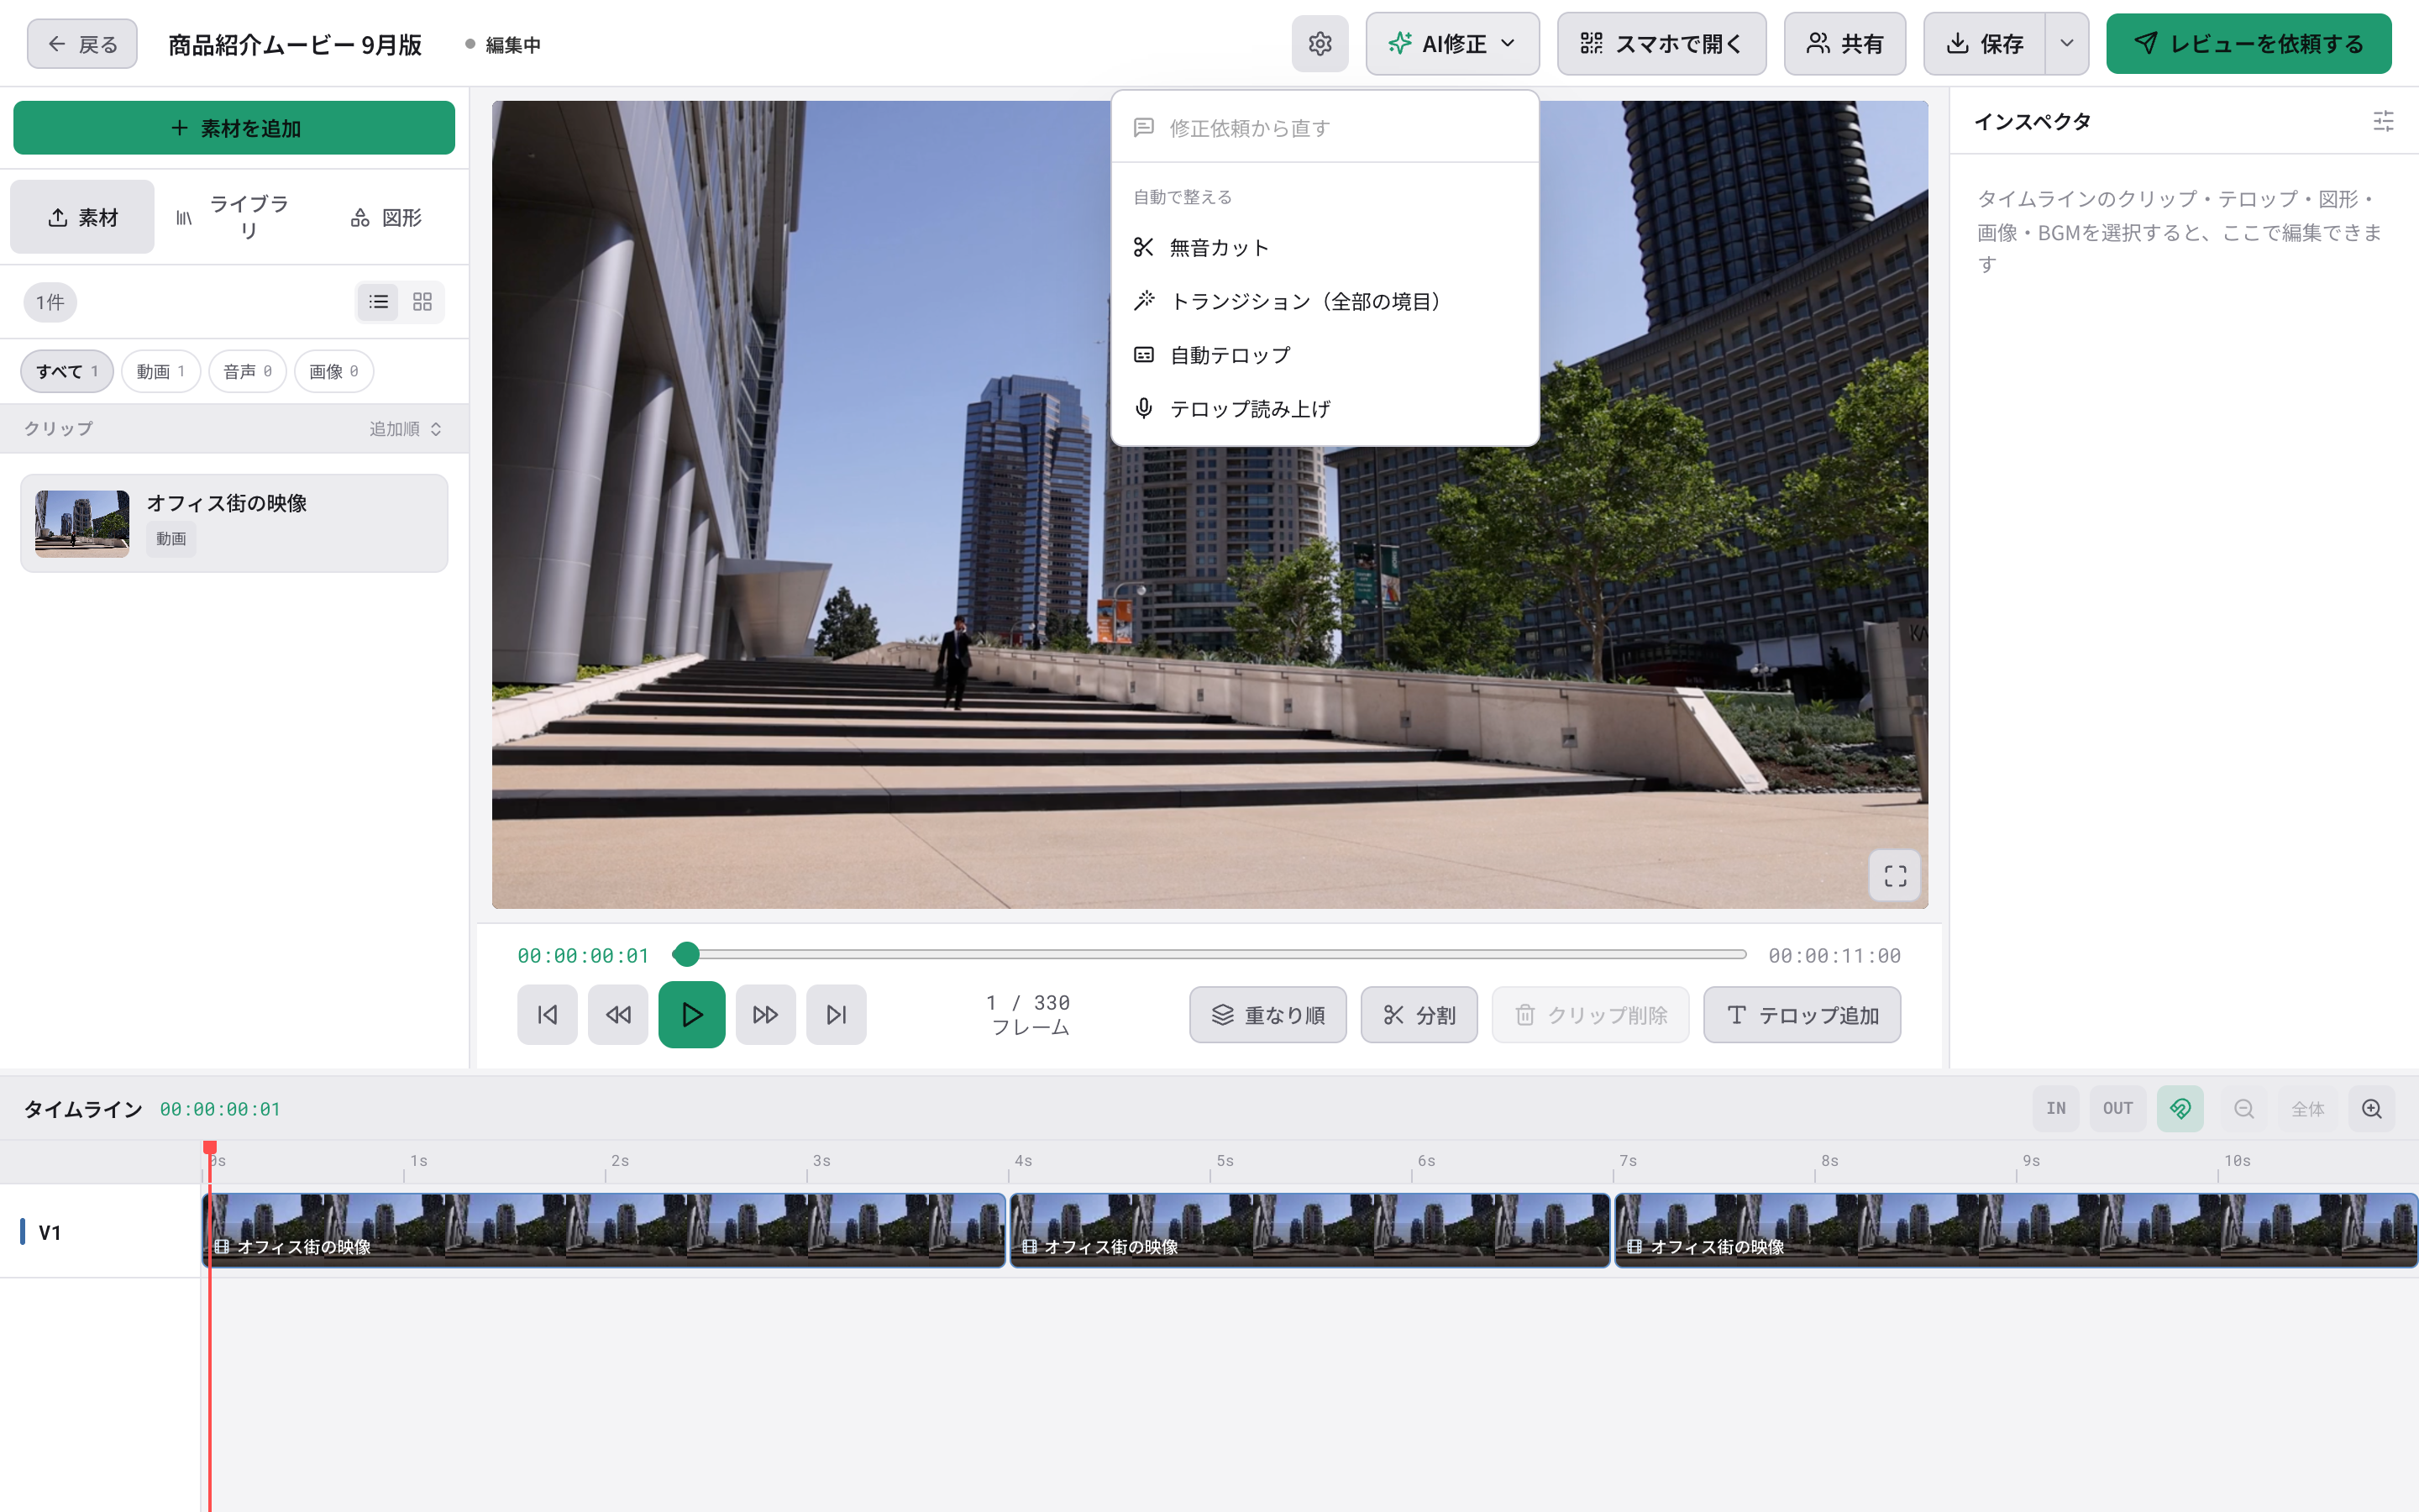
Task: Filter materials by 音声
Action: click(x=248, y=372)
